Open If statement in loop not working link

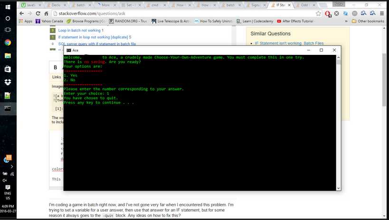tap(93, 37)
